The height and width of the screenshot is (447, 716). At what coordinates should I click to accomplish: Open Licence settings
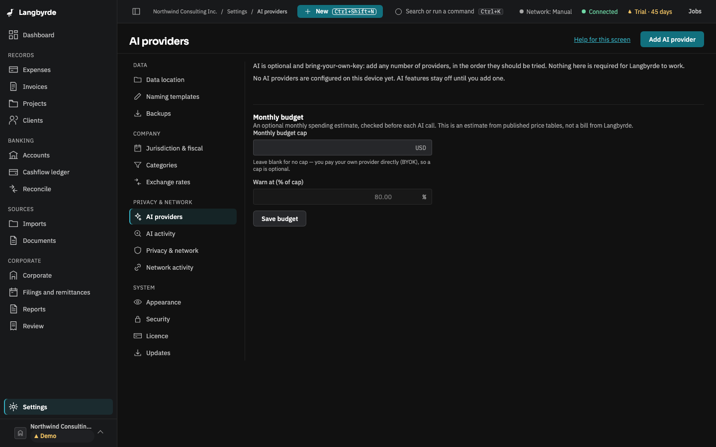(183, 336)
